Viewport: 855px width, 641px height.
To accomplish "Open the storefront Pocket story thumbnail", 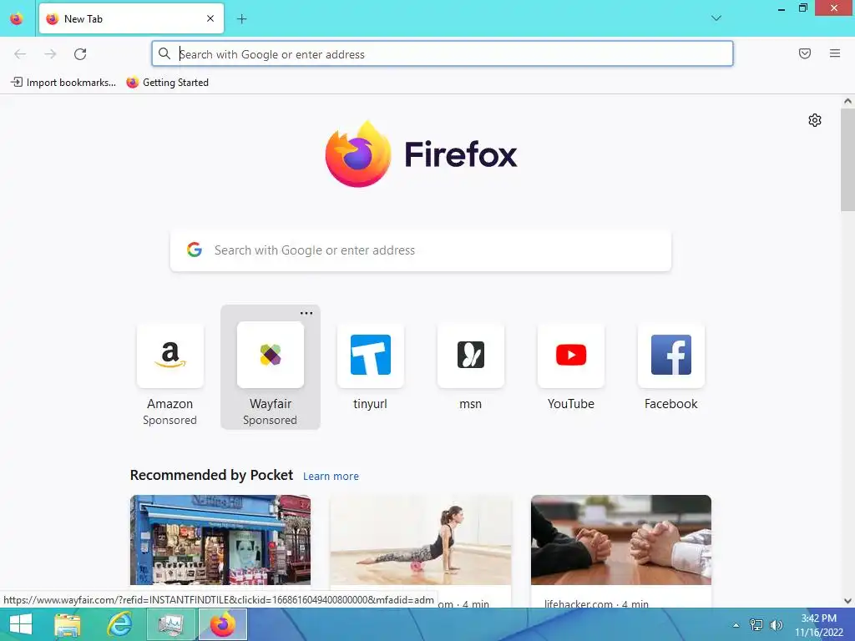I will (220, 540).
